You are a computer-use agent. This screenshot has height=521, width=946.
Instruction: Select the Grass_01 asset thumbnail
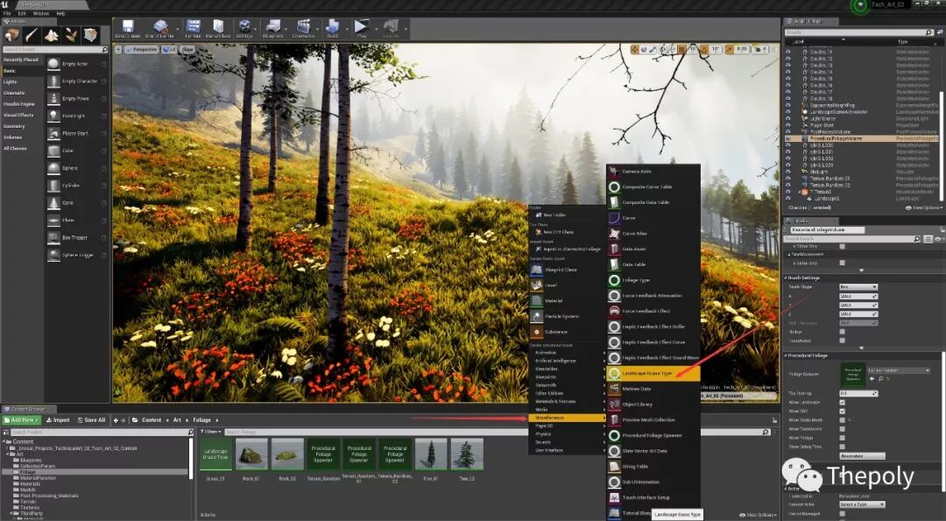[215, 454]
